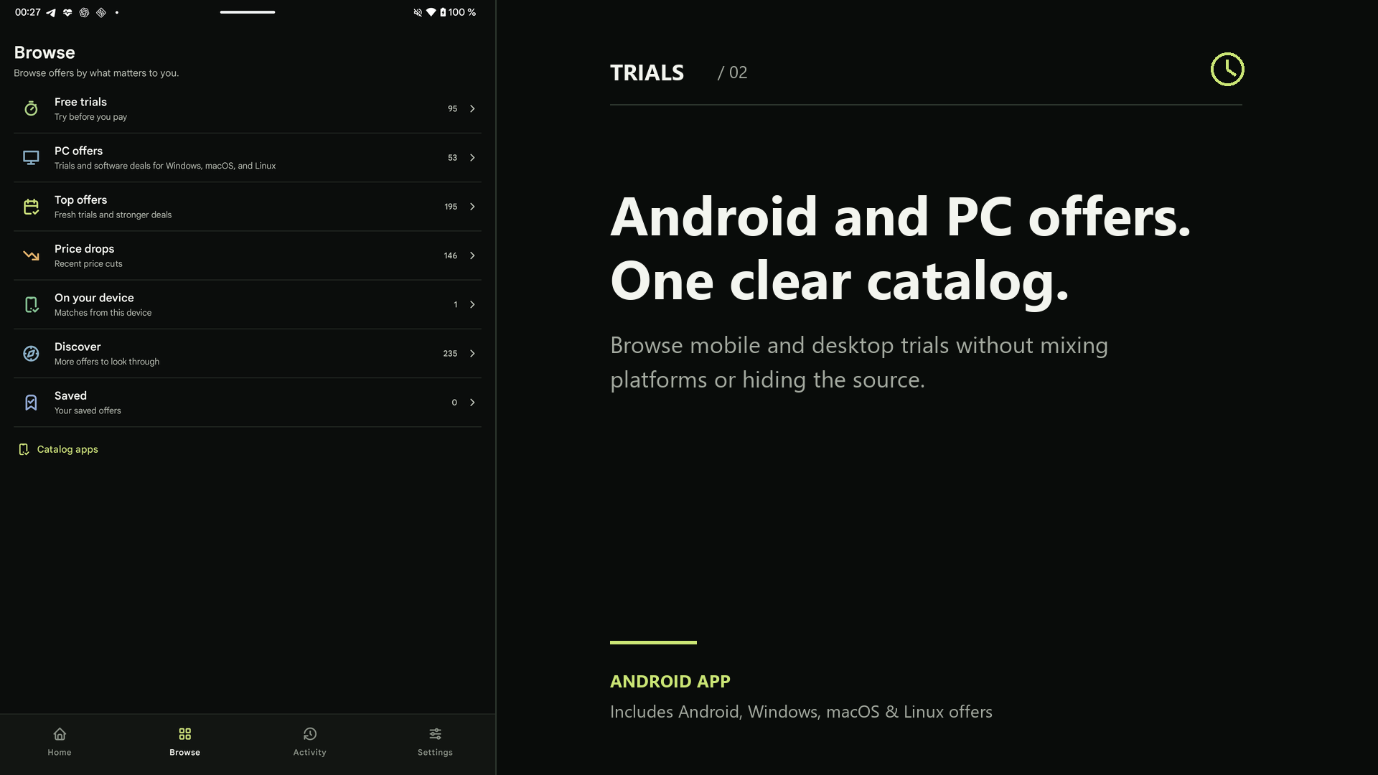Viewport: 1378px width, 775px height.
Task: Open the Settings tab
Action: point(435,742)
